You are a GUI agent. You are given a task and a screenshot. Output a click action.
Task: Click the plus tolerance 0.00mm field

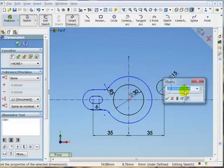[25, 85]
